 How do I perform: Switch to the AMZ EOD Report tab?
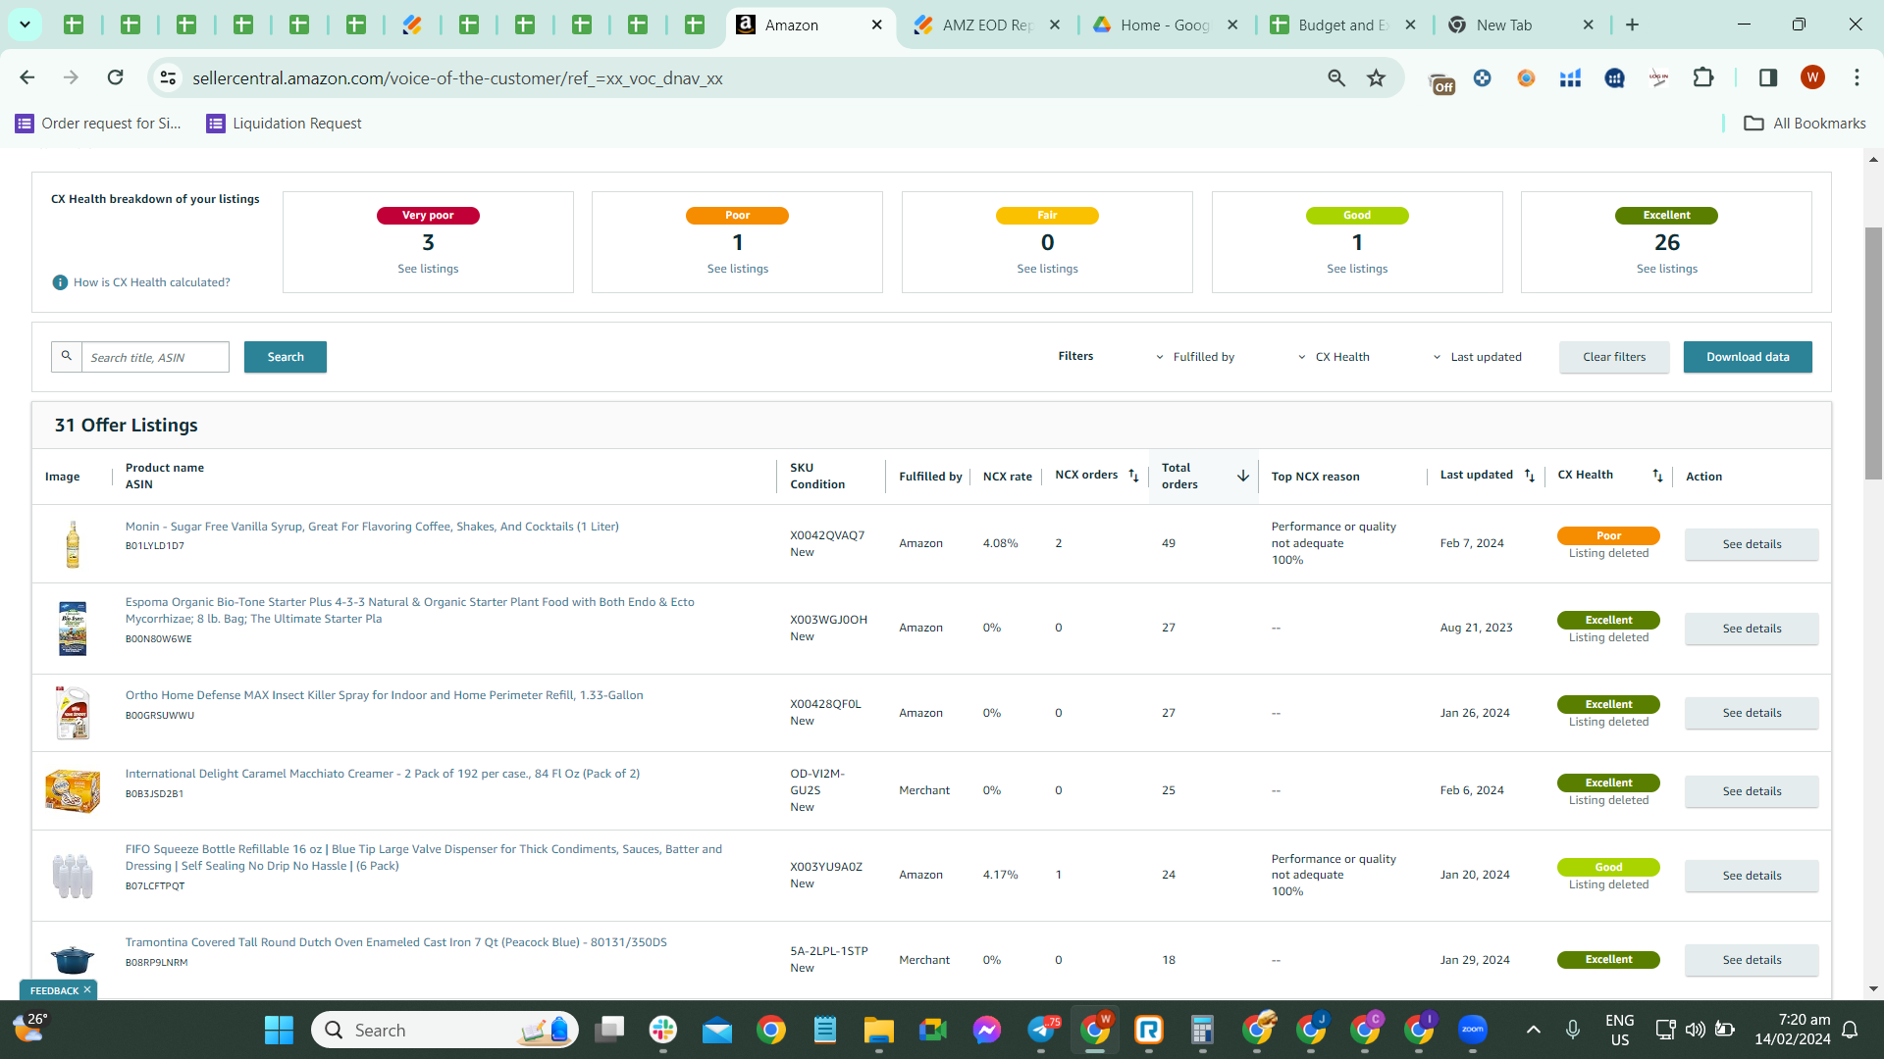tap(984, 25)
